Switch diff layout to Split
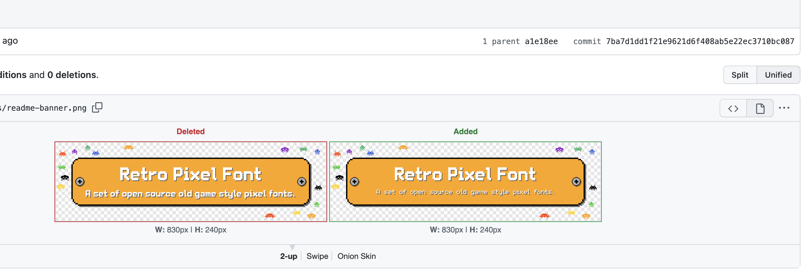This screenshot has height=269, width=807. tap(740, 75)
